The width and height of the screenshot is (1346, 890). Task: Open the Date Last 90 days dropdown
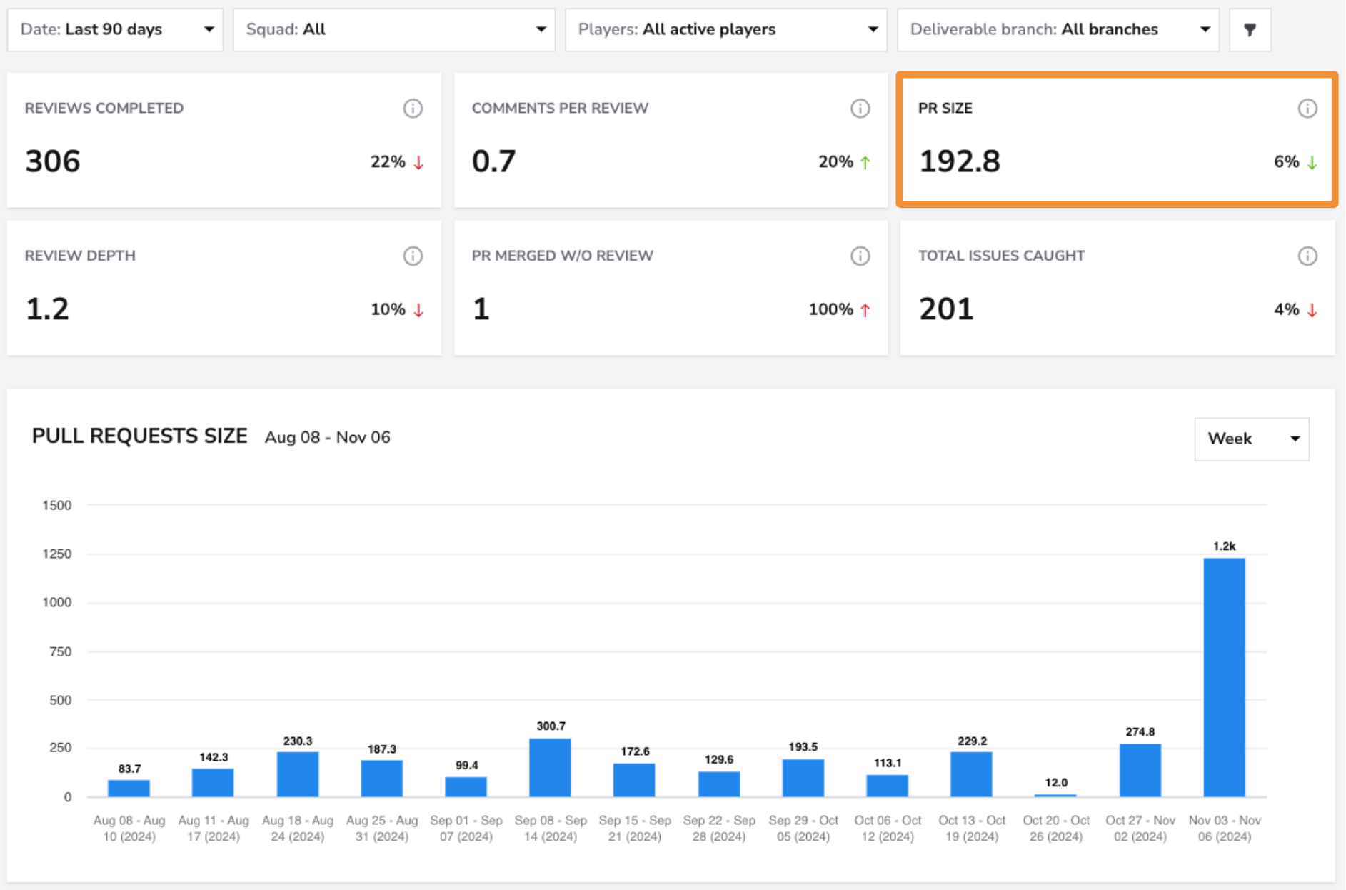(116, 30)
